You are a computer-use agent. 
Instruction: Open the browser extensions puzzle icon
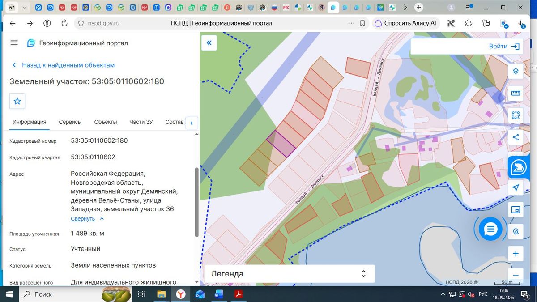[468, 23]
